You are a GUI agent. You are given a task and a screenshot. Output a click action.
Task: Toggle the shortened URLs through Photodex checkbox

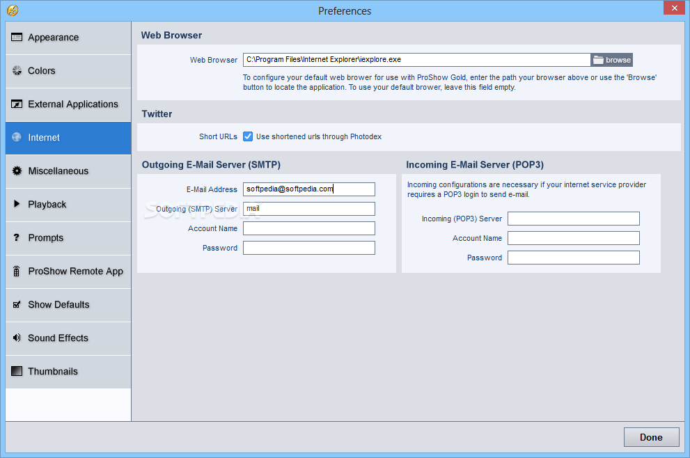[248, 136]
